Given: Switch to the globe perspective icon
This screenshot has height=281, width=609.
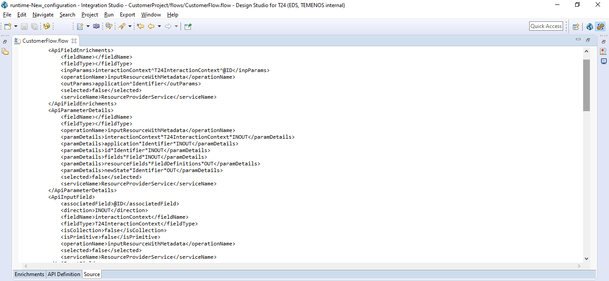Looking at the screenshot, I should click(x=590, y=27).
